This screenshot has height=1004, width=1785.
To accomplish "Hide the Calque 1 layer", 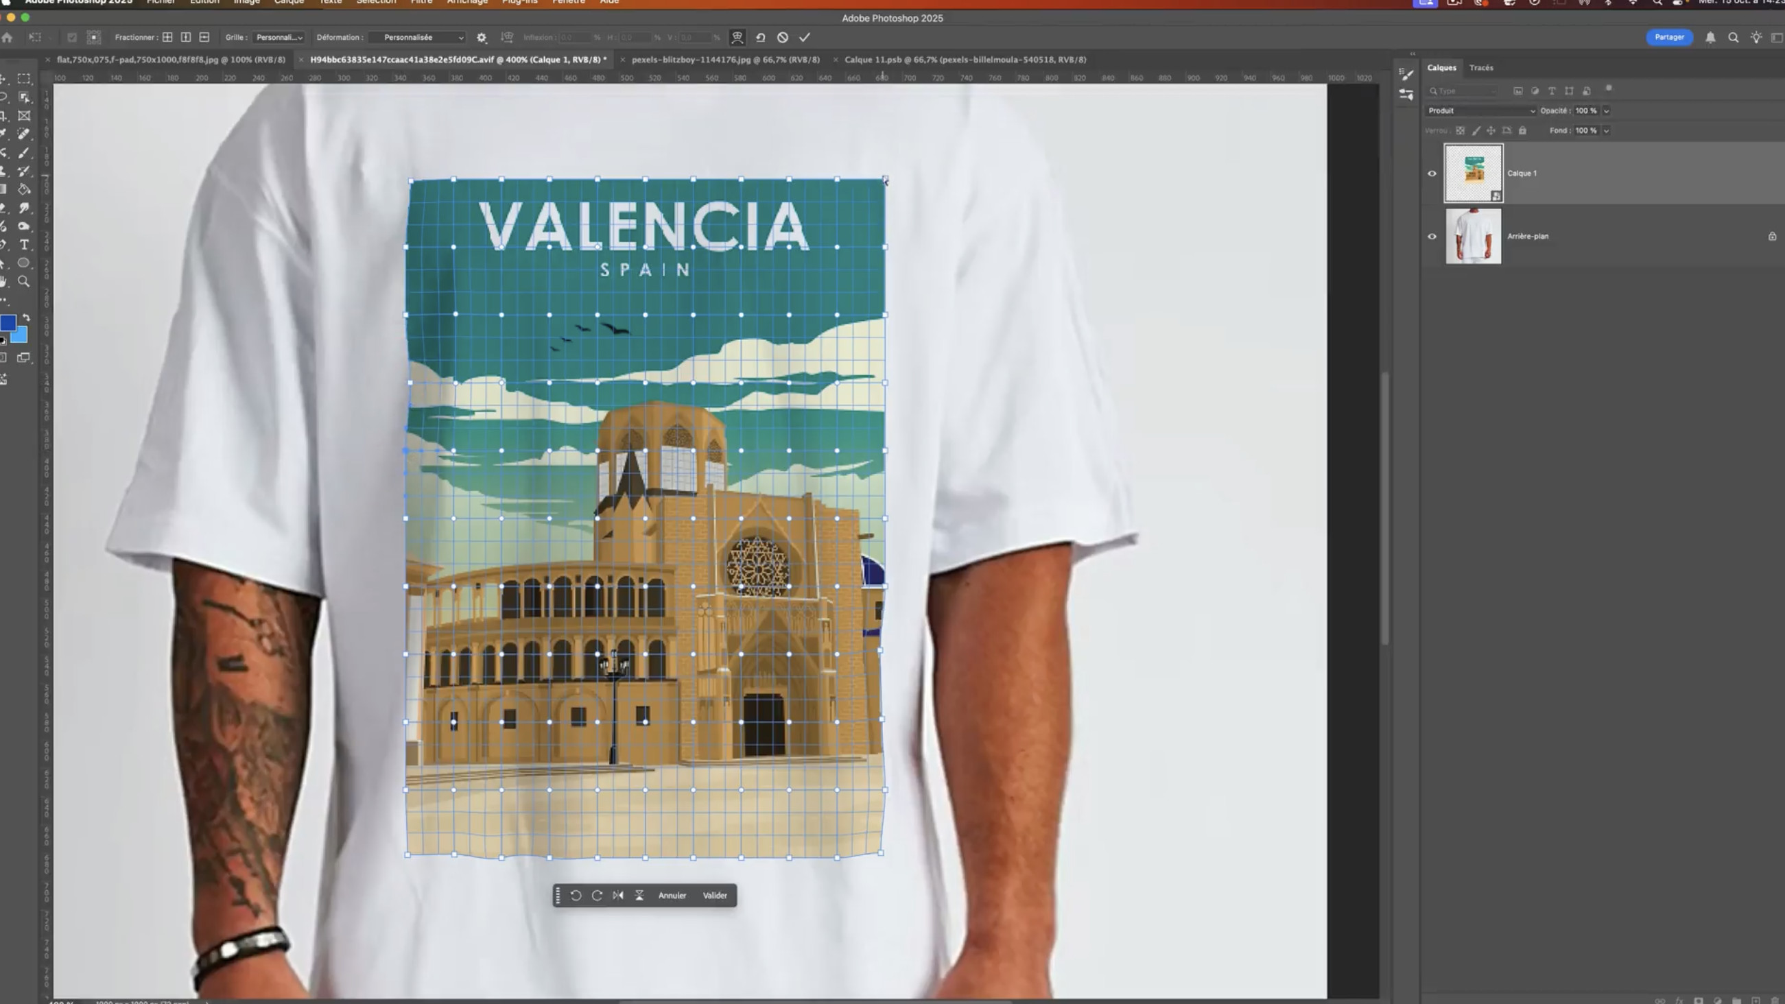I will click(x=1432, y=174).
